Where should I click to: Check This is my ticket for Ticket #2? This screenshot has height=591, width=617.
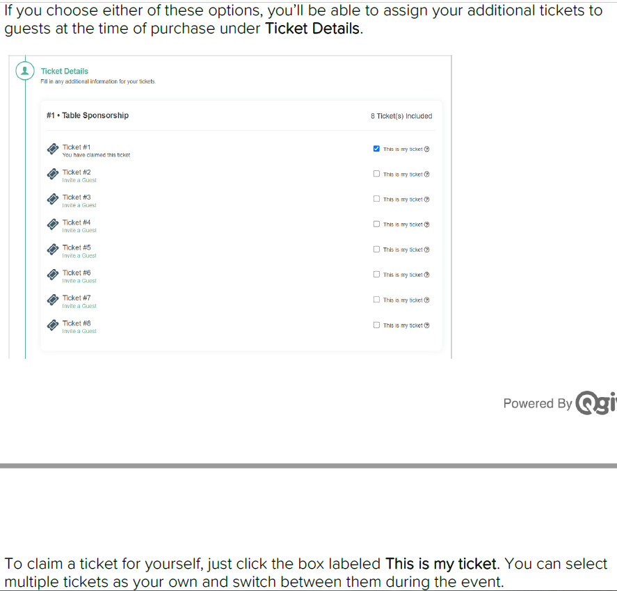[376, 174]
